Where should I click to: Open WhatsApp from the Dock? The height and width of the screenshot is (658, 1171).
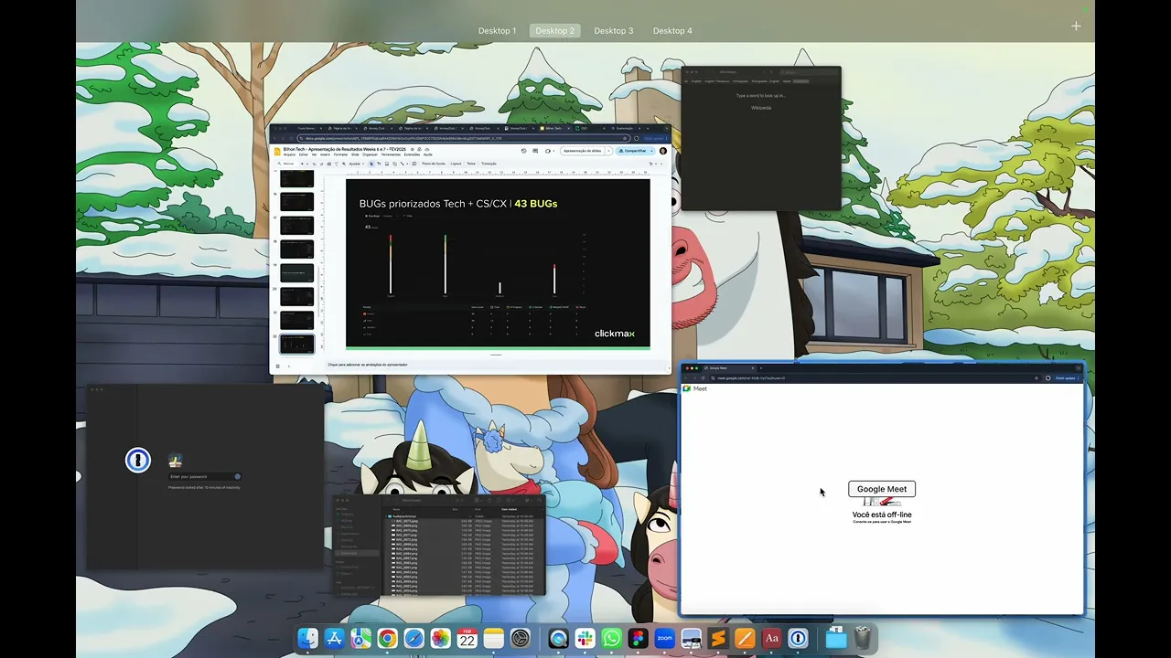click(611, 638)
